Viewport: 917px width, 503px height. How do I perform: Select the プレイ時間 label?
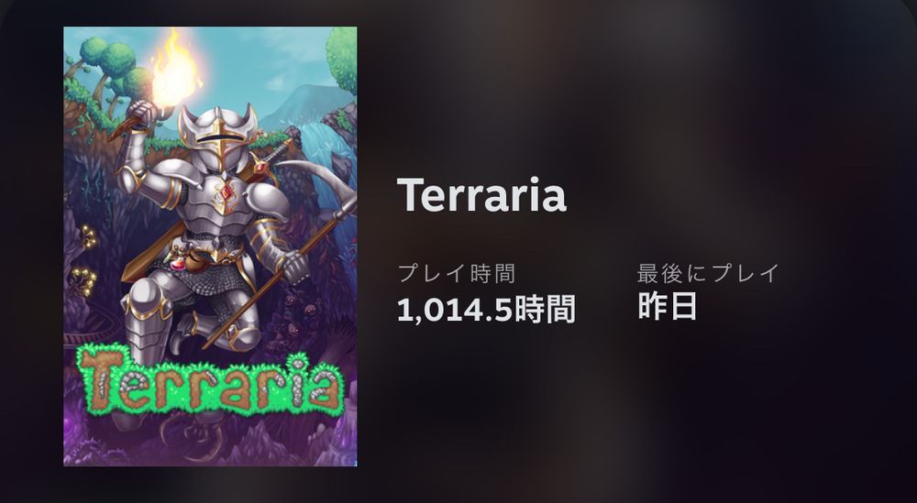pos(456,273)
